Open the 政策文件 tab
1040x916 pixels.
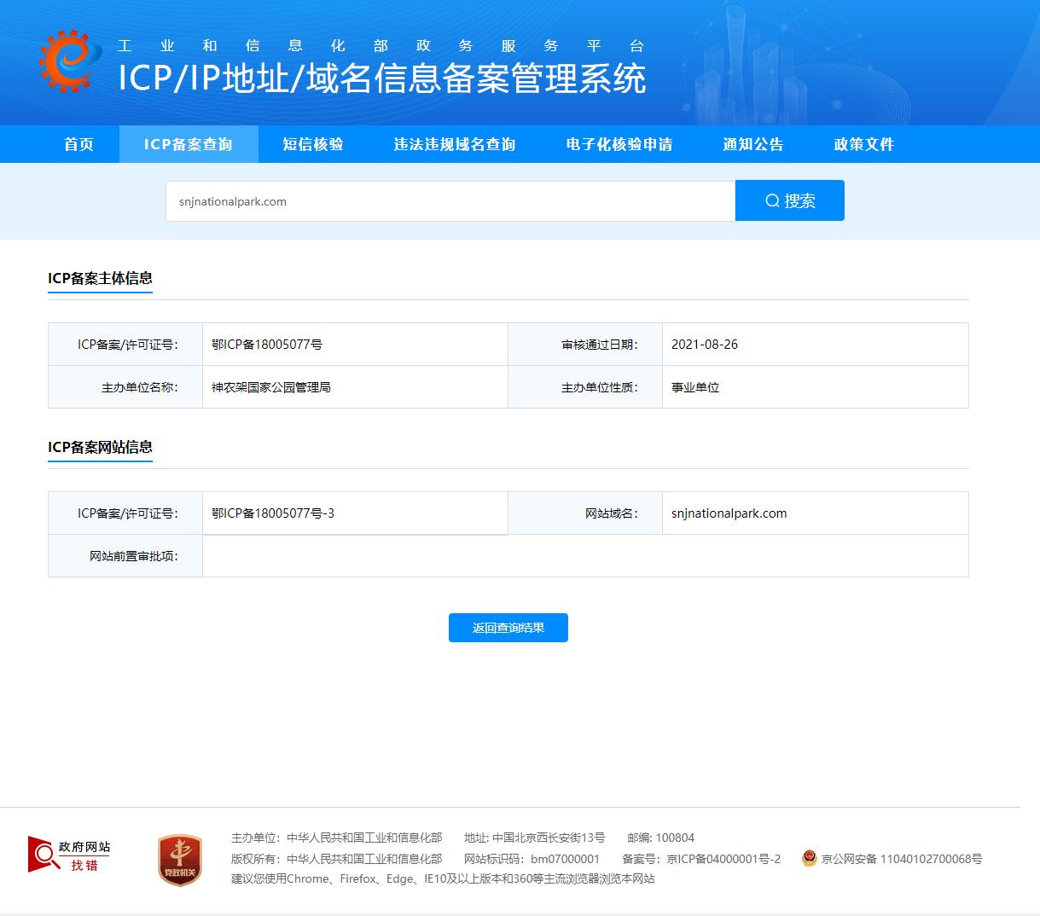tap(864, 144)
